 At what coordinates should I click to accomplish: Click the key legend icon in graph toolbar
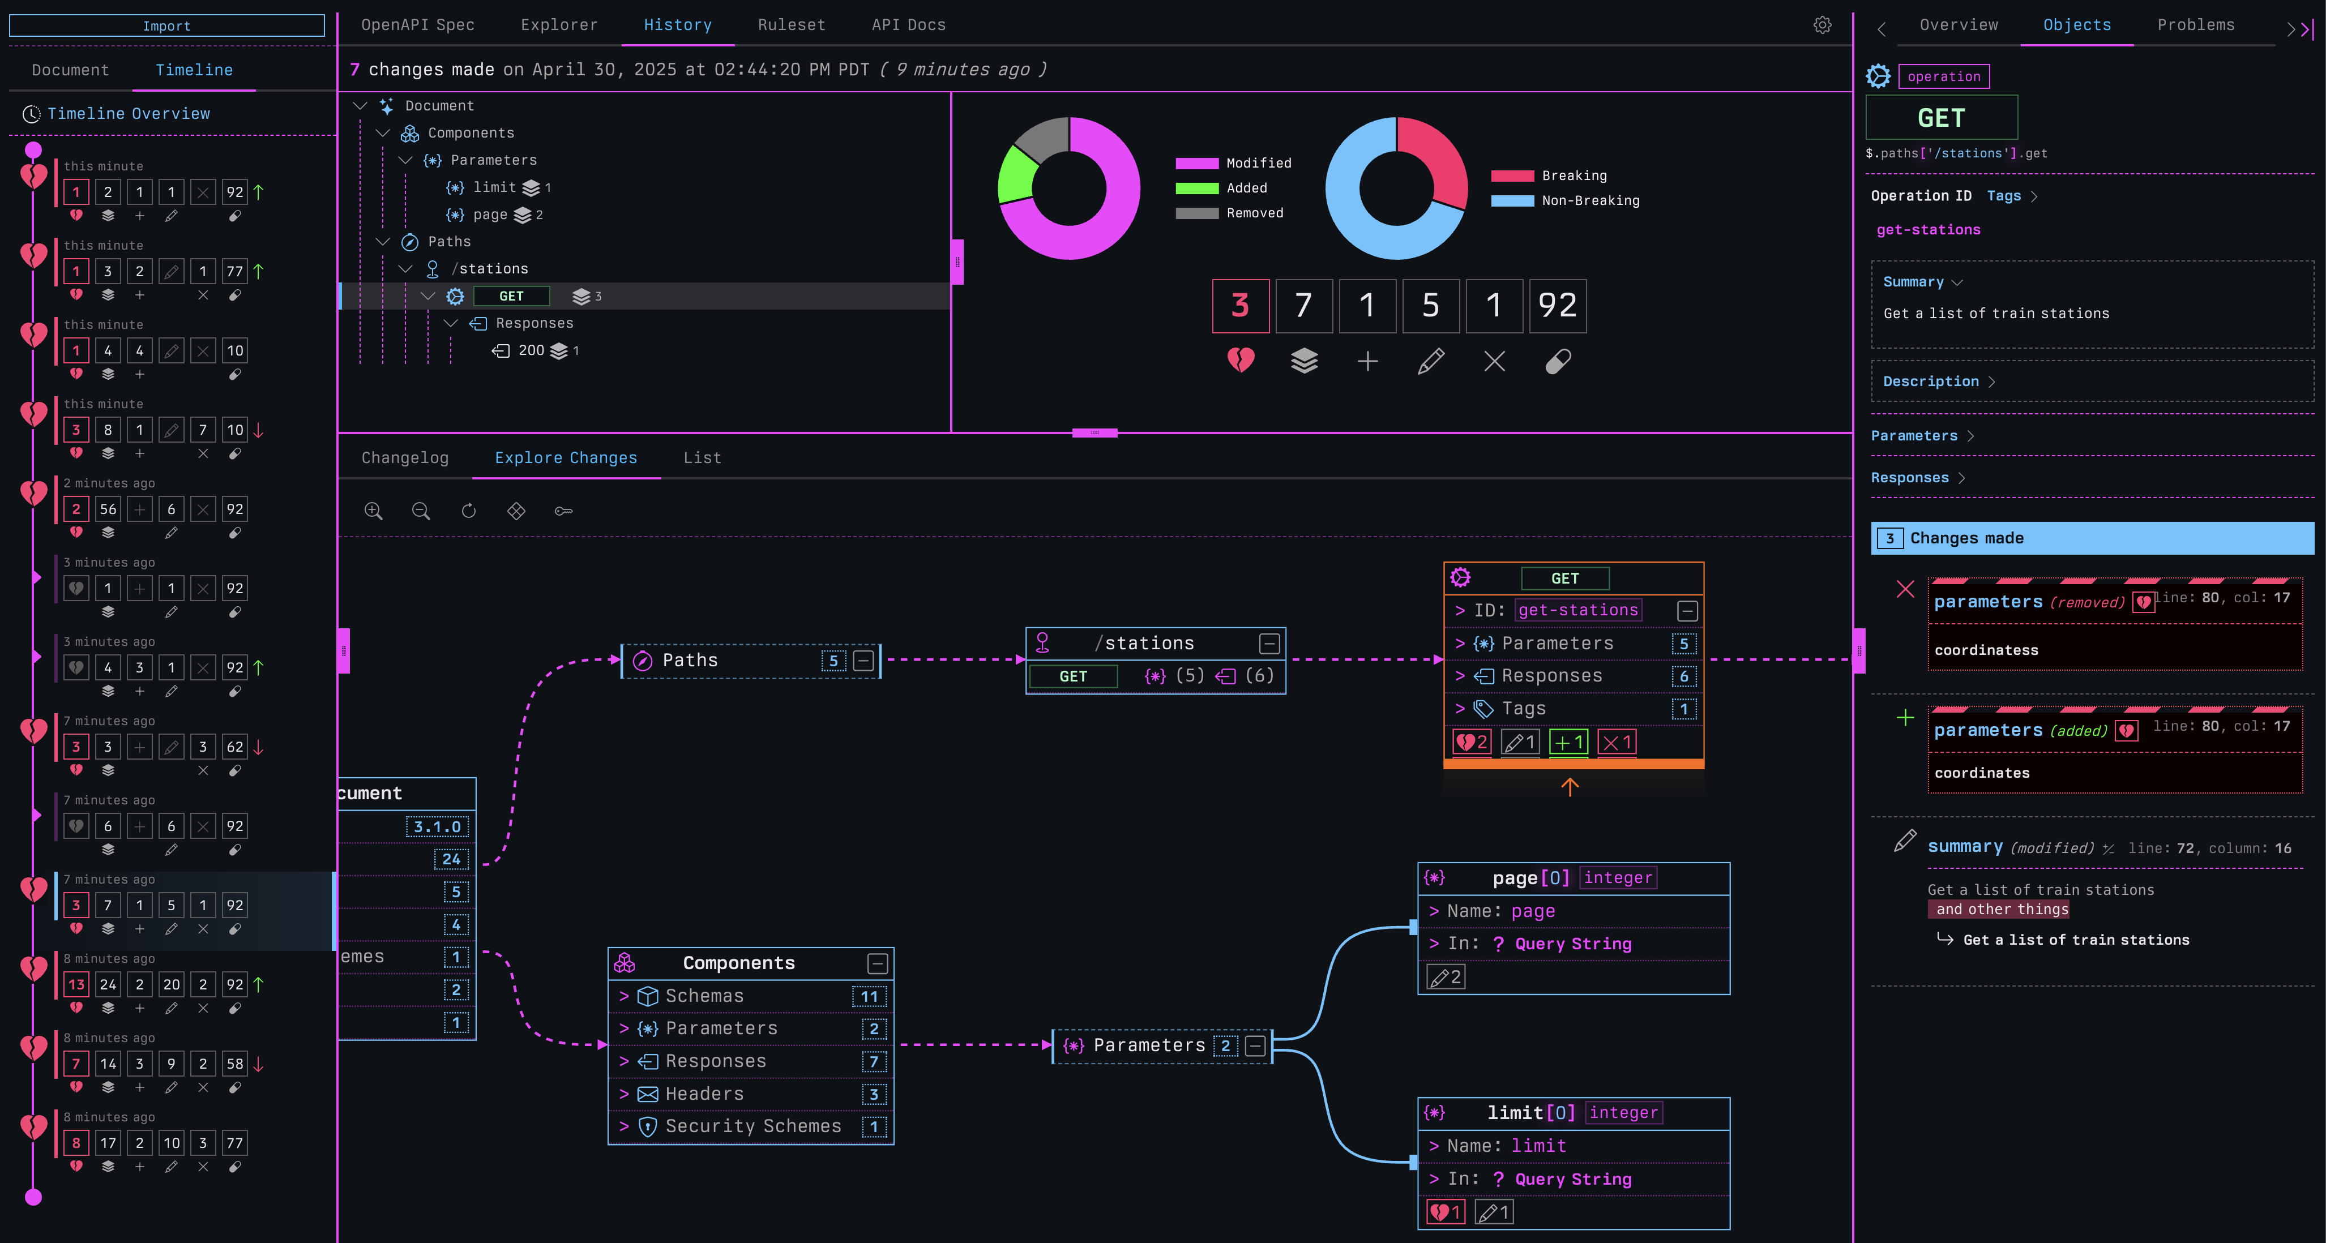tap(563, 511)
